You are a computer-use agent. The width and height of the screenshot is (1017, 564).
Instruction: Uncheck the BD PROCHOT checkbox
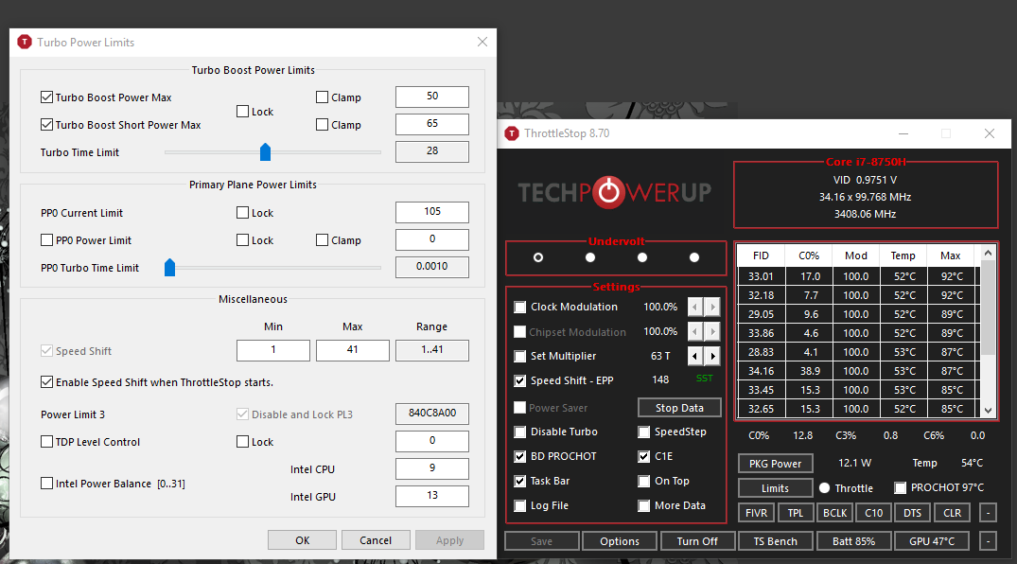520,456
